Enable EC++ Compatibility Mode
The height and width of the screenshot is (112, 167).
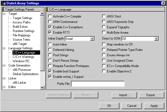(x=104, y=66)
